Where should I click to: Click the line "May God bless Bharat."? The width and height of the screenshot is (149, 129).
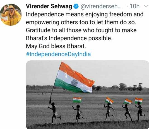click(56, 46)
